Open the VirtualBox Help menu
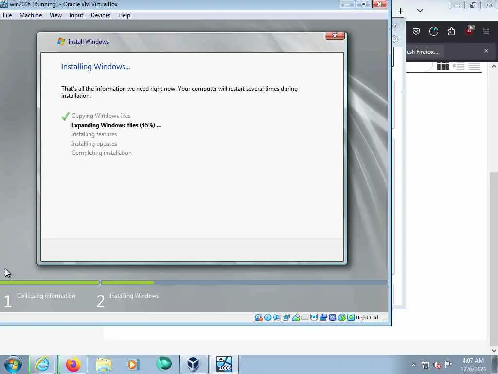Viewport: 498px width, 374px height. pos(124,15)
